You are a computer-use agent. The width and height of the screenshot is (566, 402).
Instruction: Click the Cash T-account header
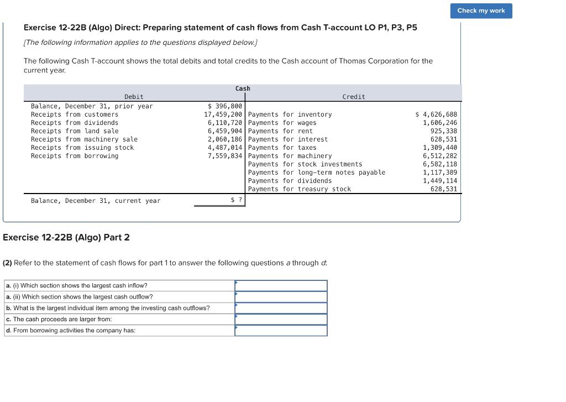coord(242,88)
